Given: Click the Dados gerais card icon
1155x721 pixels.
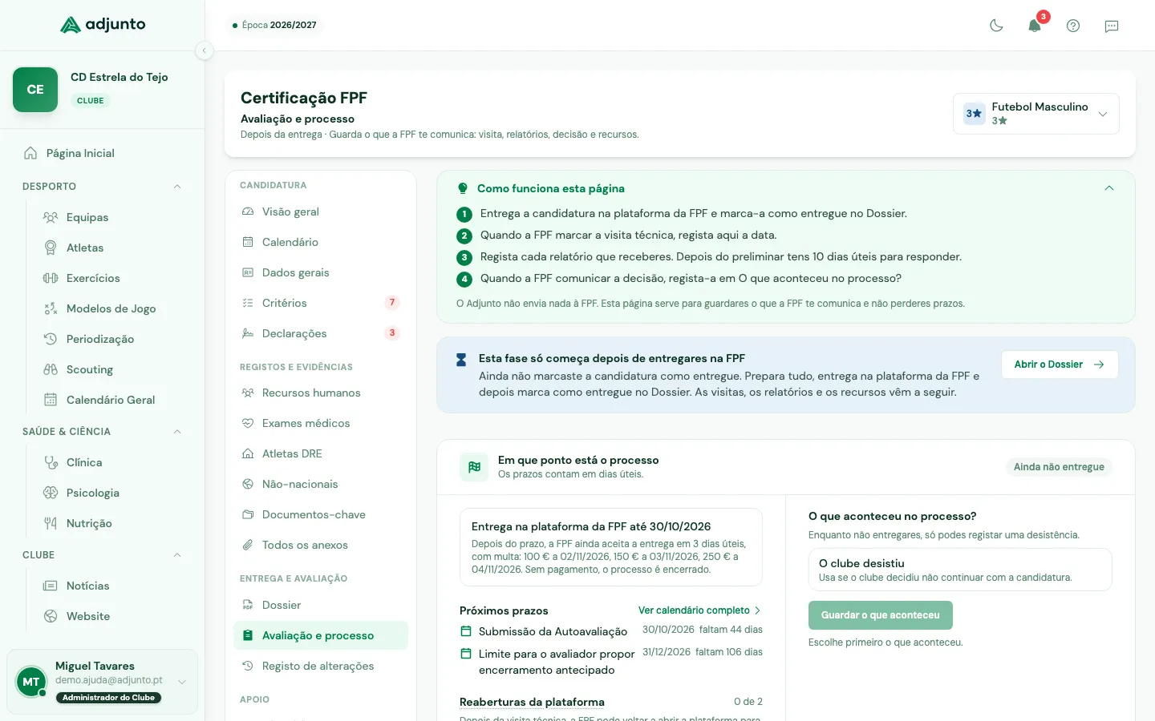Looking at the screenshot, I should click(x=248, y=272).
